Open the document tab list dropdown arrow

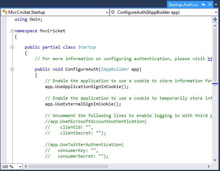point(216,5)
